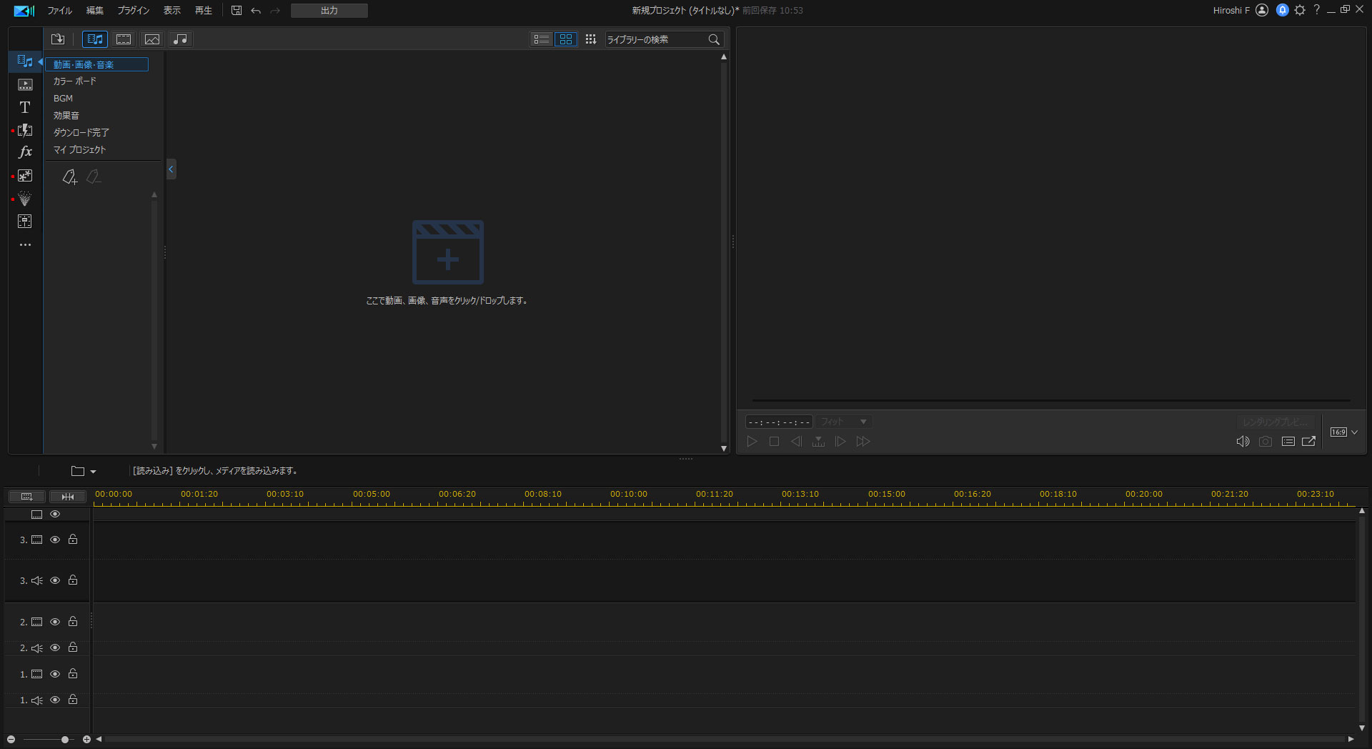Click the Hiroshi F account name
Screen dimensions: 1372x749
pyautogui.click(x=1231, y=11)
